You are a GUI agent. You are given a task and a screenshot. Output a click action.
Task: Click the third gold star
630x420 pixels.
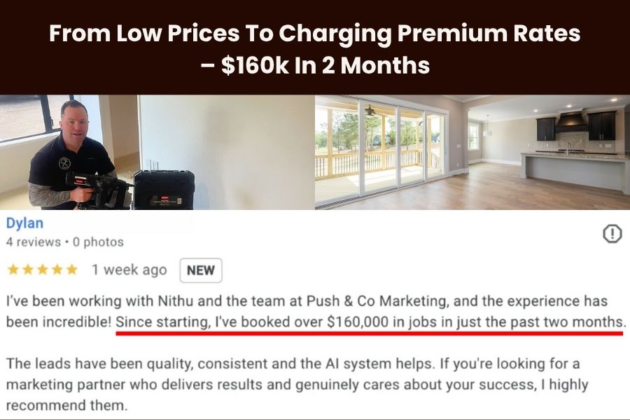pyautogui.click(x=43, y=269)
